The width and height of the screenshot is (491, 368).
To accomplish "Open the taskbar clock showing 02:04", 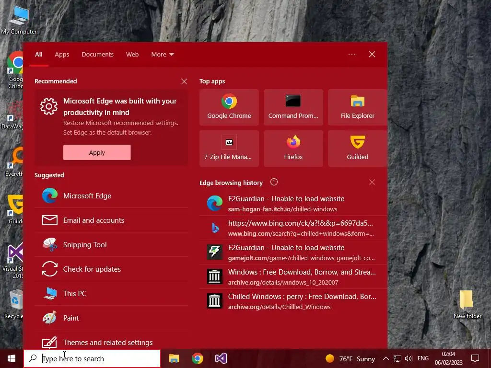I will (448, 358).
